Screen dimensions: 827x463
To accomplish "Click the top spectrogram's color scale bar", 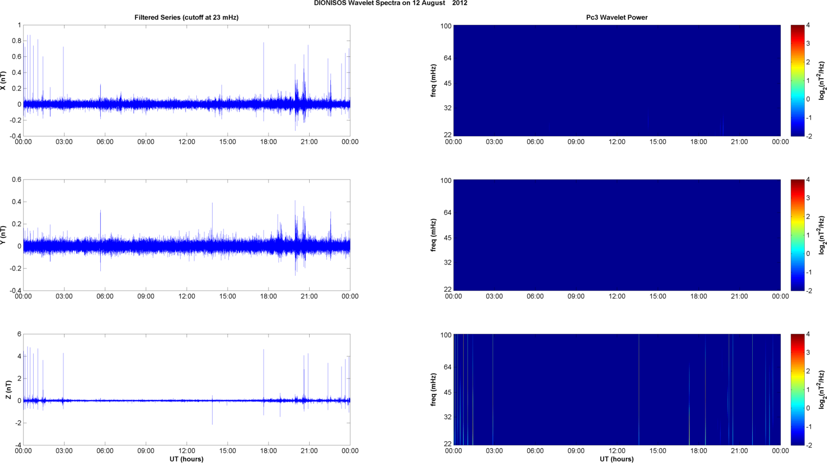I will coord(797,81).
